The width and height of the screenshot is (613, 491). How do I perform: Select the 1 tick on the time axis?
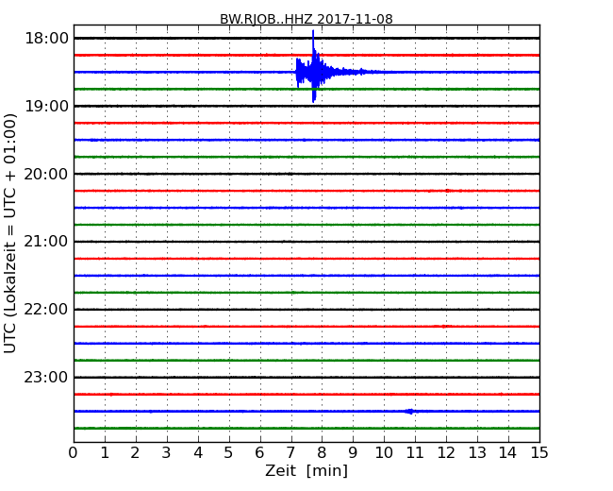point(105,452)
